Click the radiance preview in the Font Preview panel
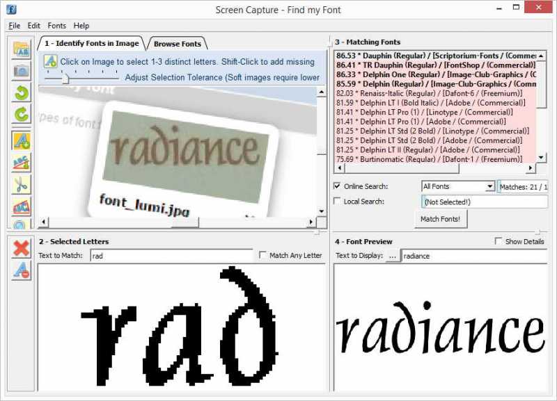This screenshot has height=401, width=557. point(440,326)
